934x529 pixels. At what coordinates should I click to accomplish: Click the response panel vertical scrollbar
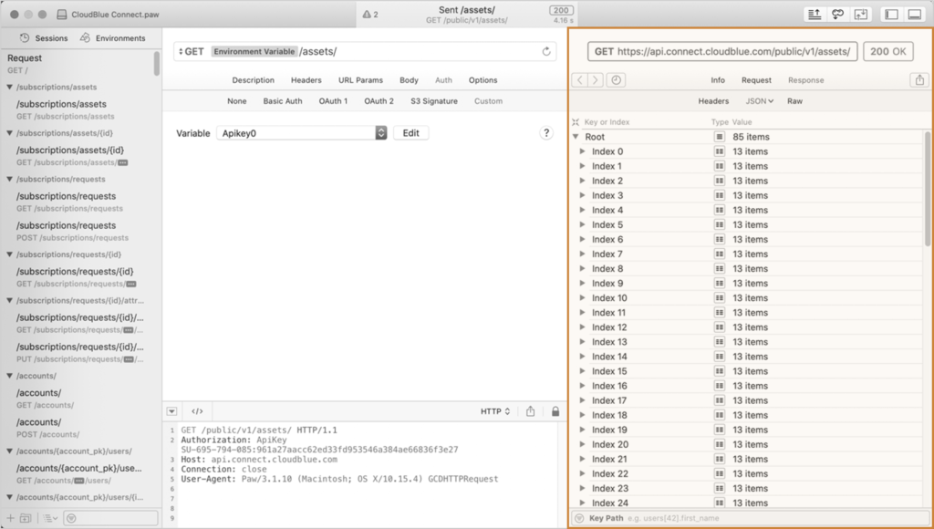928,188
